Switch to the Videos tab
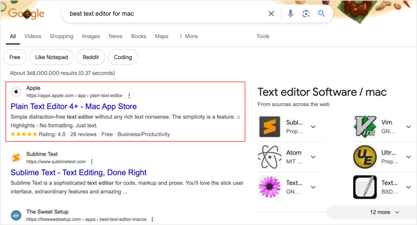This screenshot has width=417, height=225. click(x=33, y=36)
